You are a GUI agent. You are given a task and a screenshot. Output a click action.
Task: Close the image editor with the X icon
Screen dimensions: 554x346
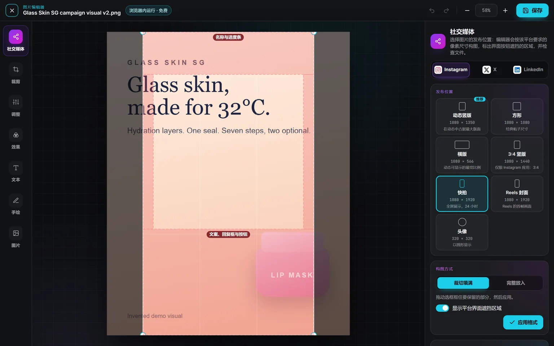12,10
